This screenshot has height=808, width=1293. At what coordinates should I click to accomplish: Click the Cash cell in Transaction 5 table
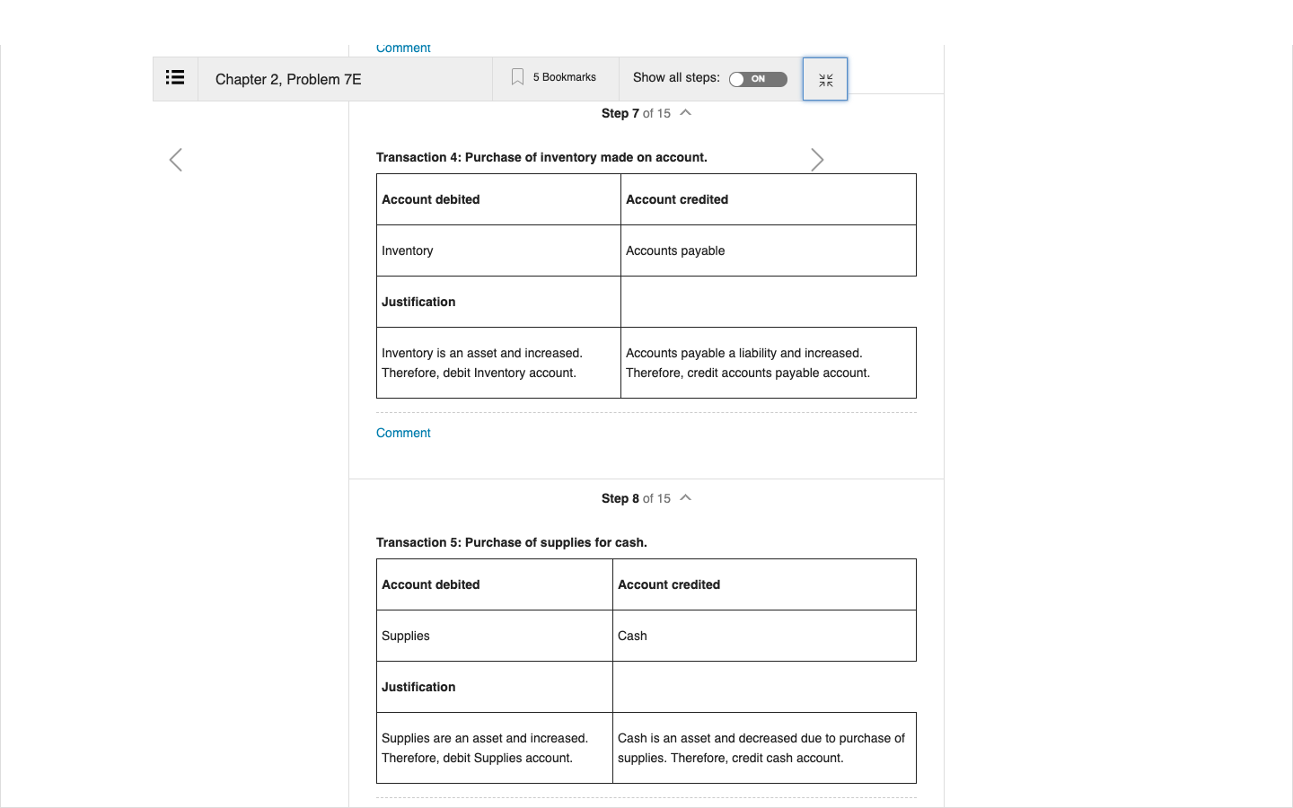tap(764, 636)
